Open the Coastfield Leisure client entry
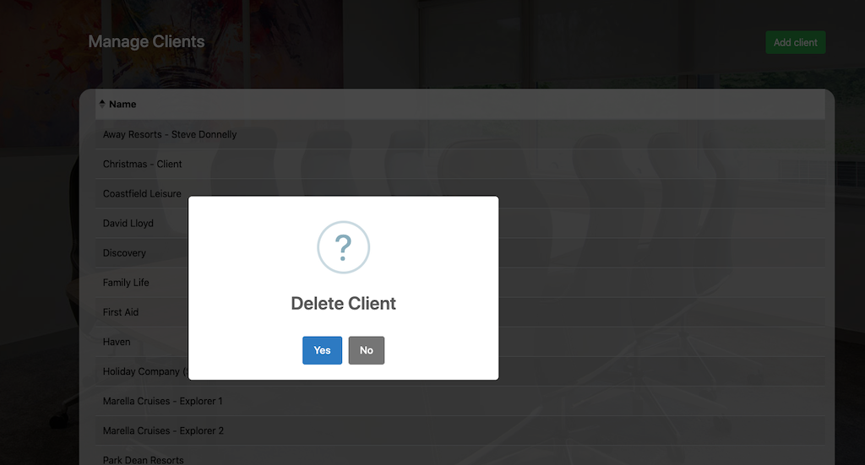The height and width of the screenshot is (465, 865). tap(142, 193)
